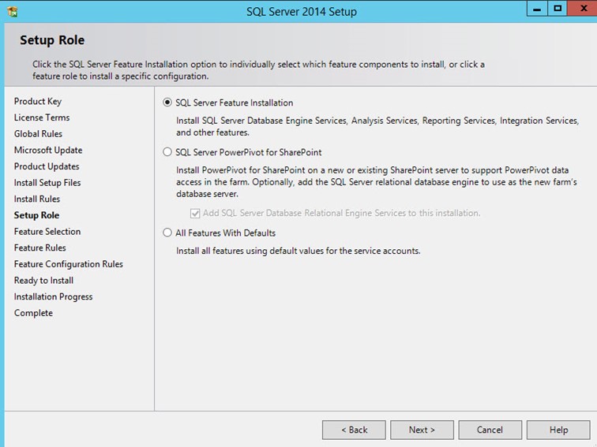Select Global Rules in sidebar
The image size is (597, 447).
point(38,134)
